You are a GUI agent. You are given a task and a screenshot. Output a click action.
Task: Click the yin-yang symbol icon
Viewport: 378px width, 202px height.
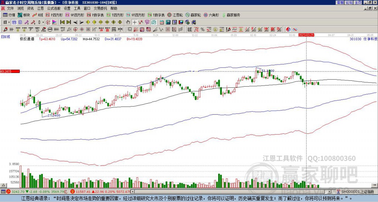pos(288,29)
